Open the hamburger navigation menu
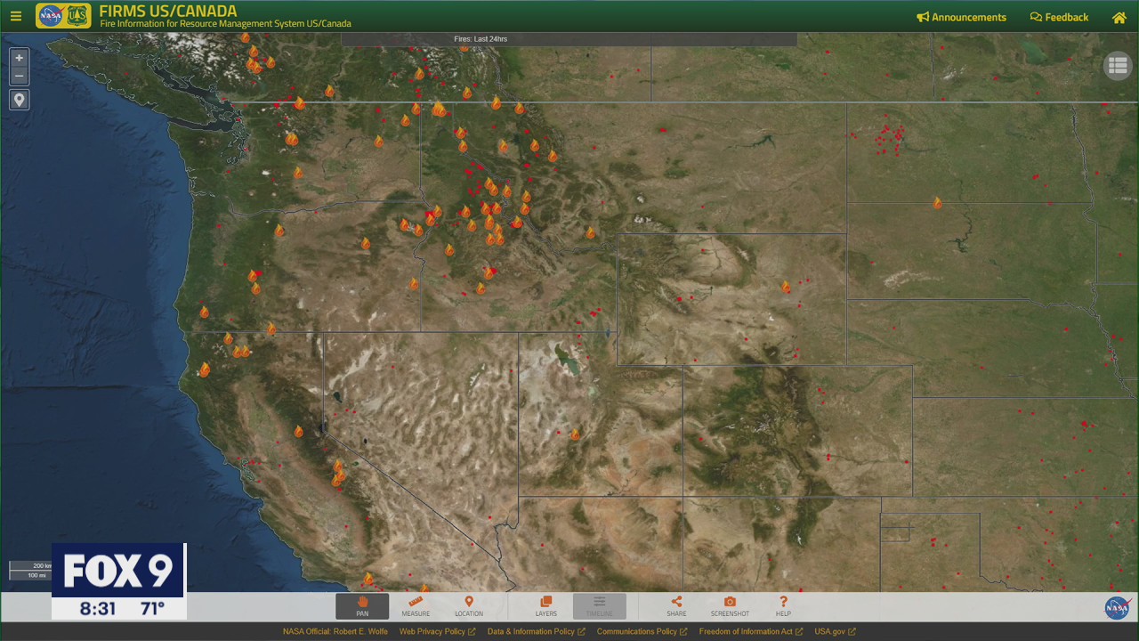 [15, 16]
